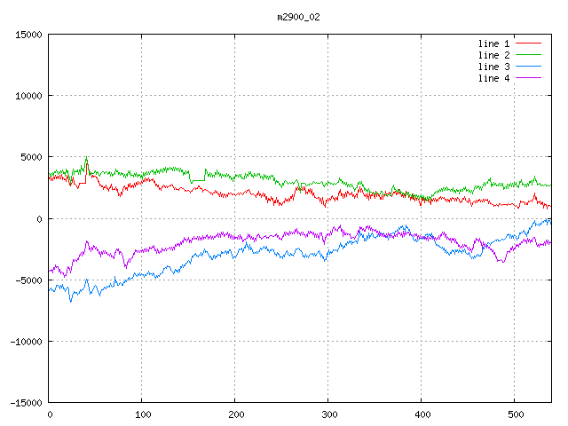Click the 200 x-axis tick label
568x426 pixels.
tap(235, 414)
